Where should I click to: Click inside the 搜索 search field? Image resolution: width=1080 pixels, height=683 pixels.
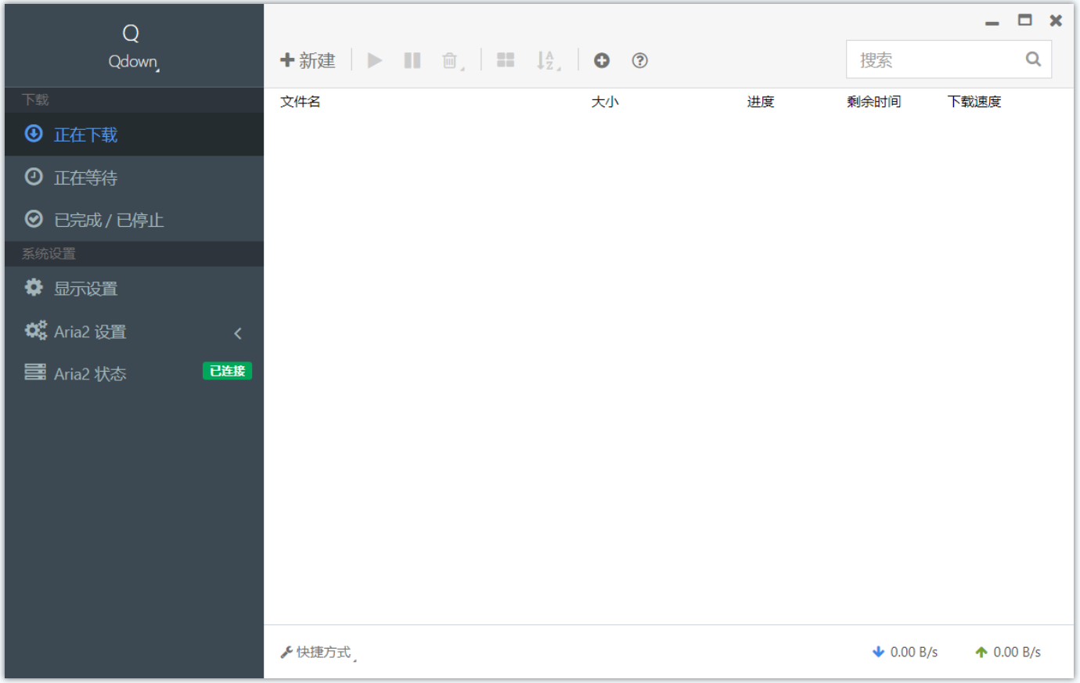click(923, 59)
